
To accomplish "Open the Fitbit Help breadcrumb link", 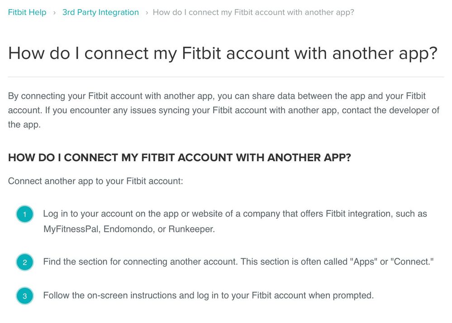I will 27,12.
